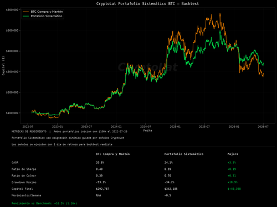Viewport: 277px width, 207px height.
Task: Click the final capital '$342,185'
Action: 171,189
